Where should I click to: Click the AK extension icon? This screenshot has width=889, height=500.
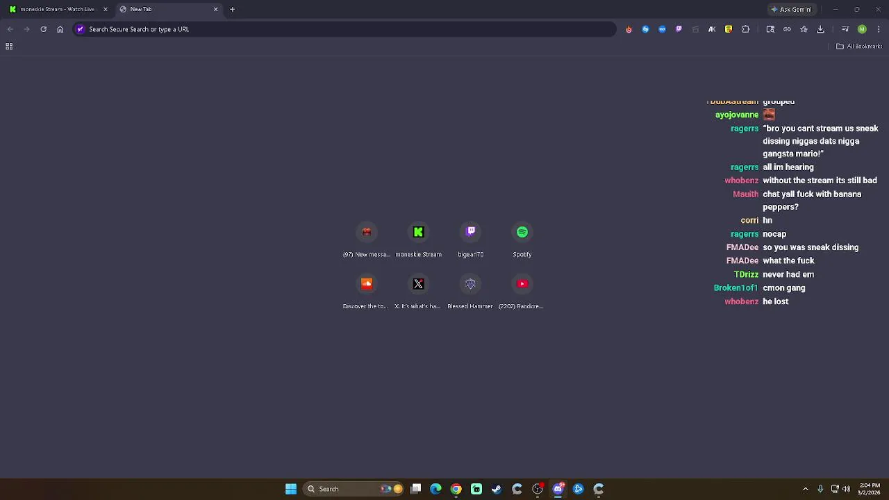coord(712,29)
